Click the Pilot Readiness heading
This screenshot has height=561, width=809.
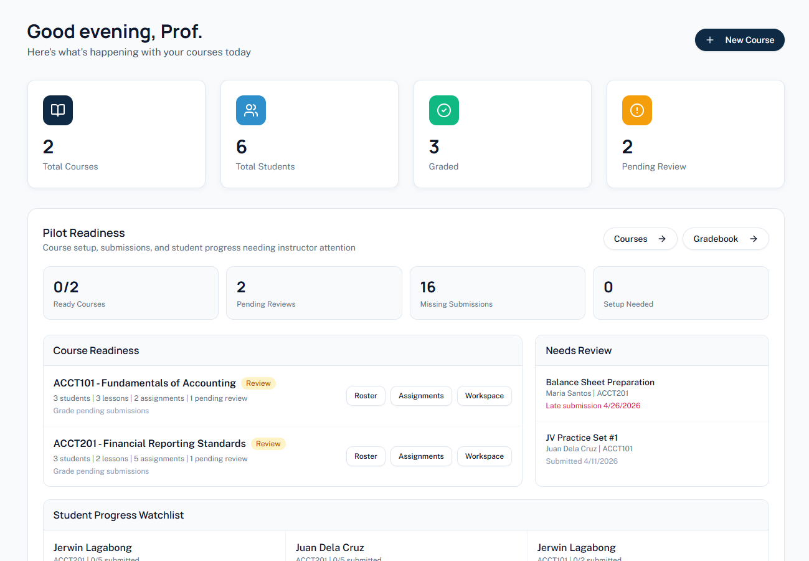[84, 233]
